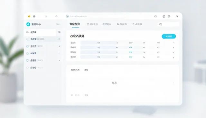The height and width of the screenshot is (118, 206).
Task: Expand the chevron ending the first table row
Action: pyautogui.click(x=173, y=43)
